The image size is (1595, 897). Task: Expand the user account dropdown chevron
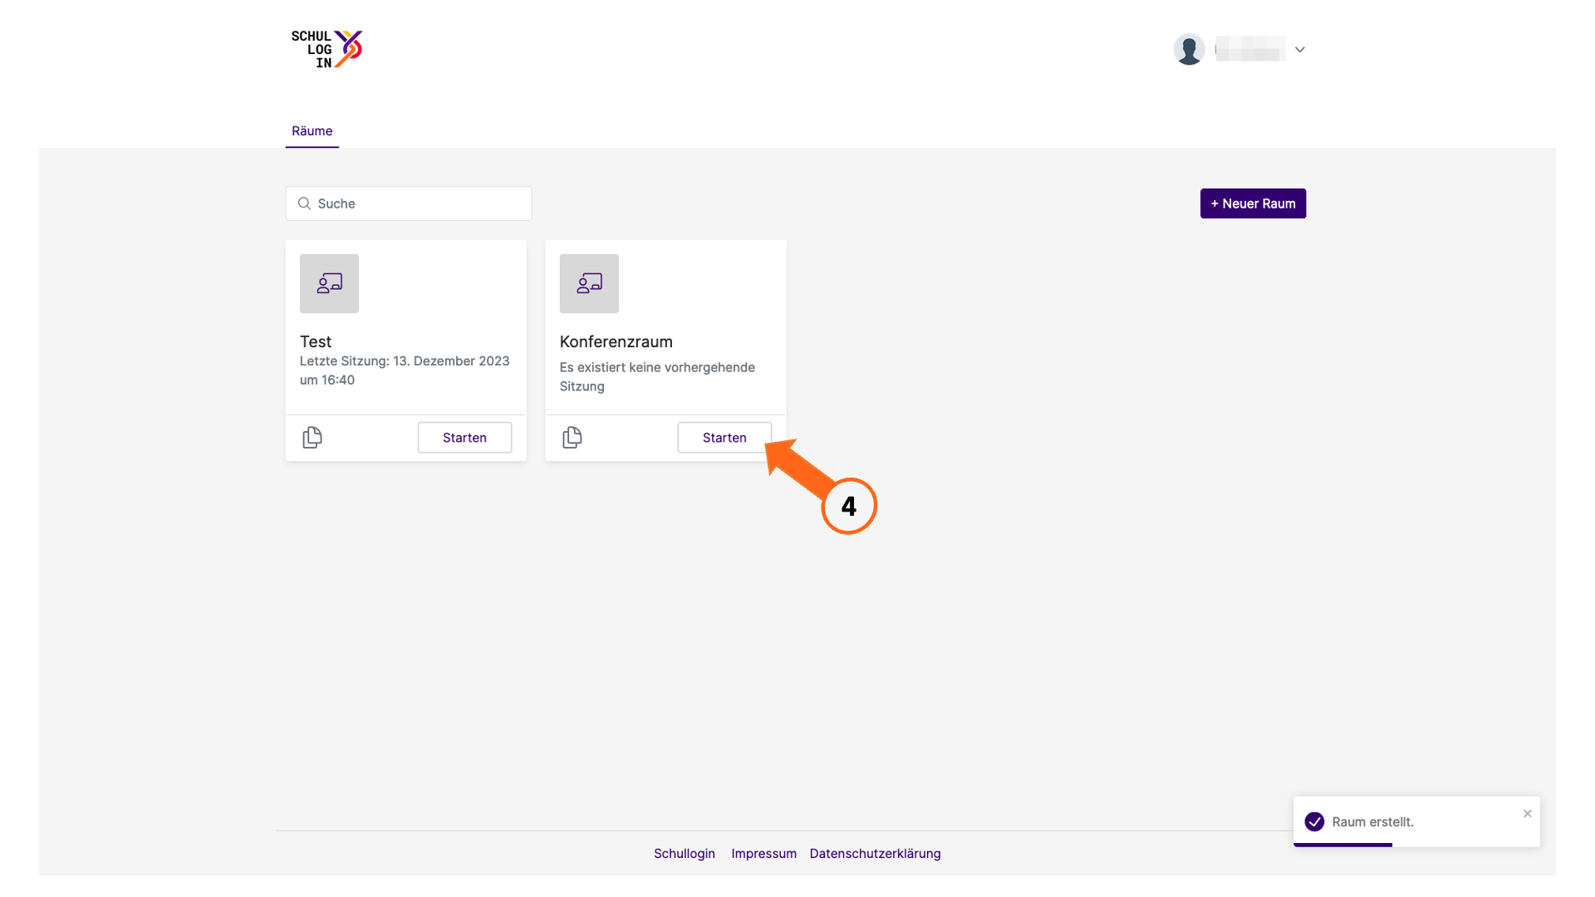coord(1300,50)
